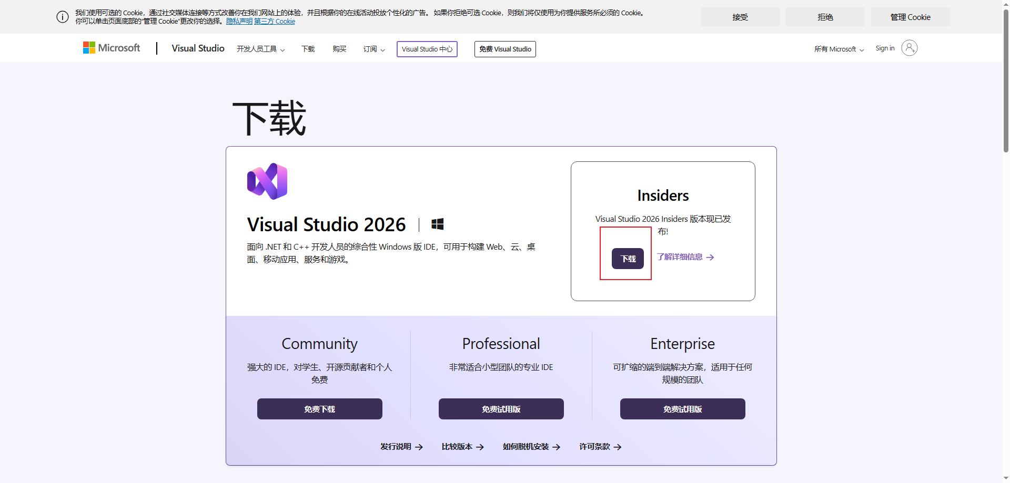This screenshot has width=1010, height=483.
Task: Click the 免费 Visual Studio button
Action: [x=505, y=49]
